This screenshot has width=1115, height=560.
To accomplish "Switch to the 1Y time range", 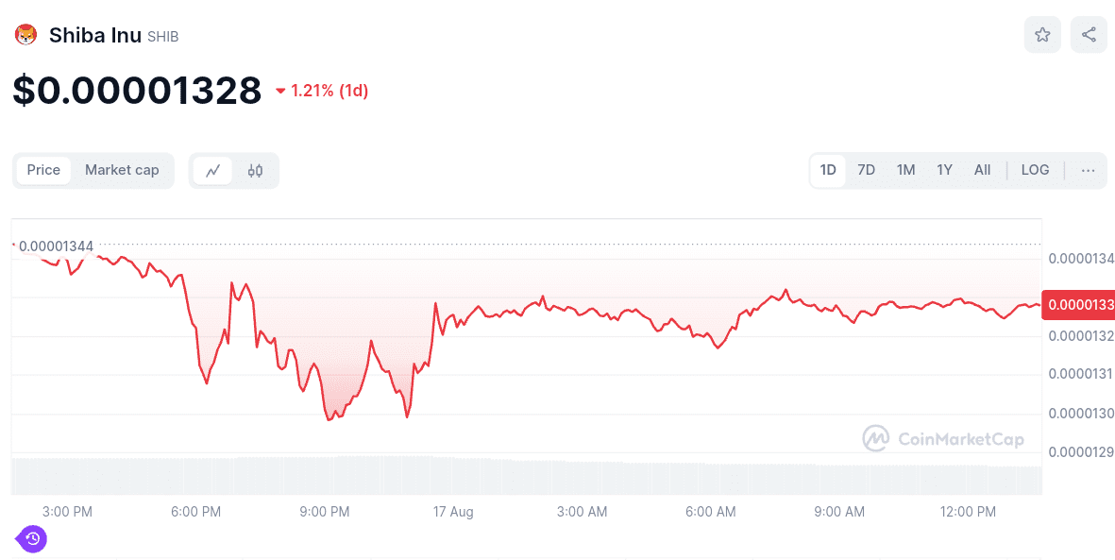I will [x=944, y=170].
